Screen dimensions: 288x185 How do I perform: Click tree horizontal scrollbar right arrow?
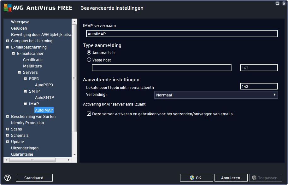coord(69,160)
